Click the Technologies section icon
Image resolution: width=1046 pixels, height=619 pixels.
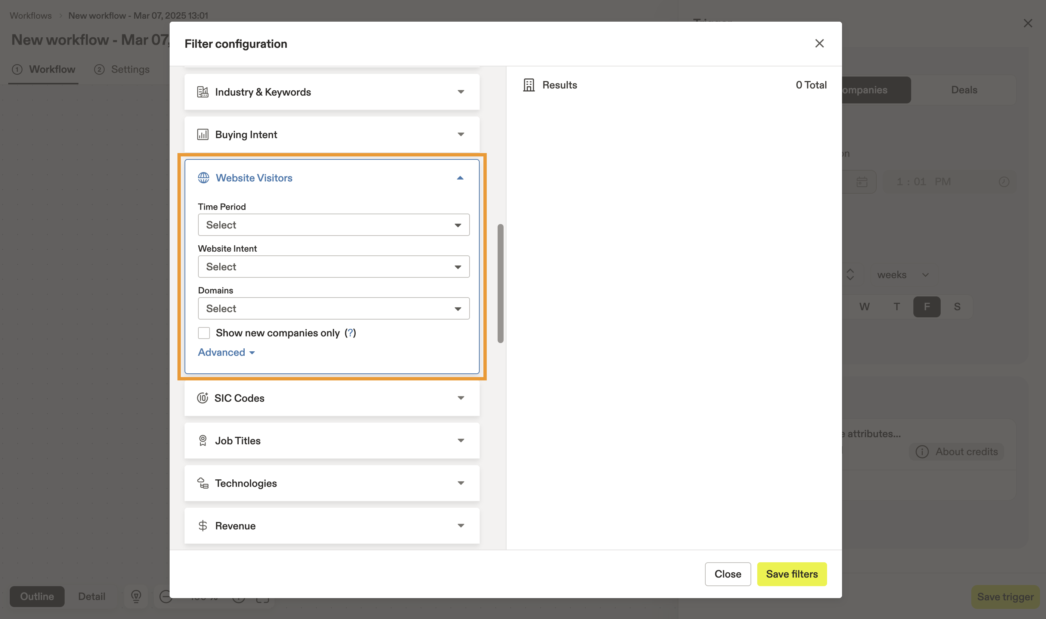point(202,483)
